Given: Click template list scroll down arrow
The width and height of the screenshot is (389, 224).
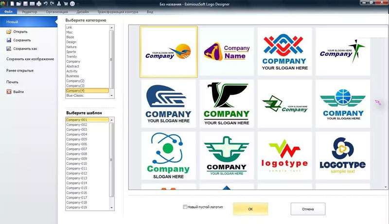Looking at the screenshot, I should pyautogui.click(x=112, y=207).
